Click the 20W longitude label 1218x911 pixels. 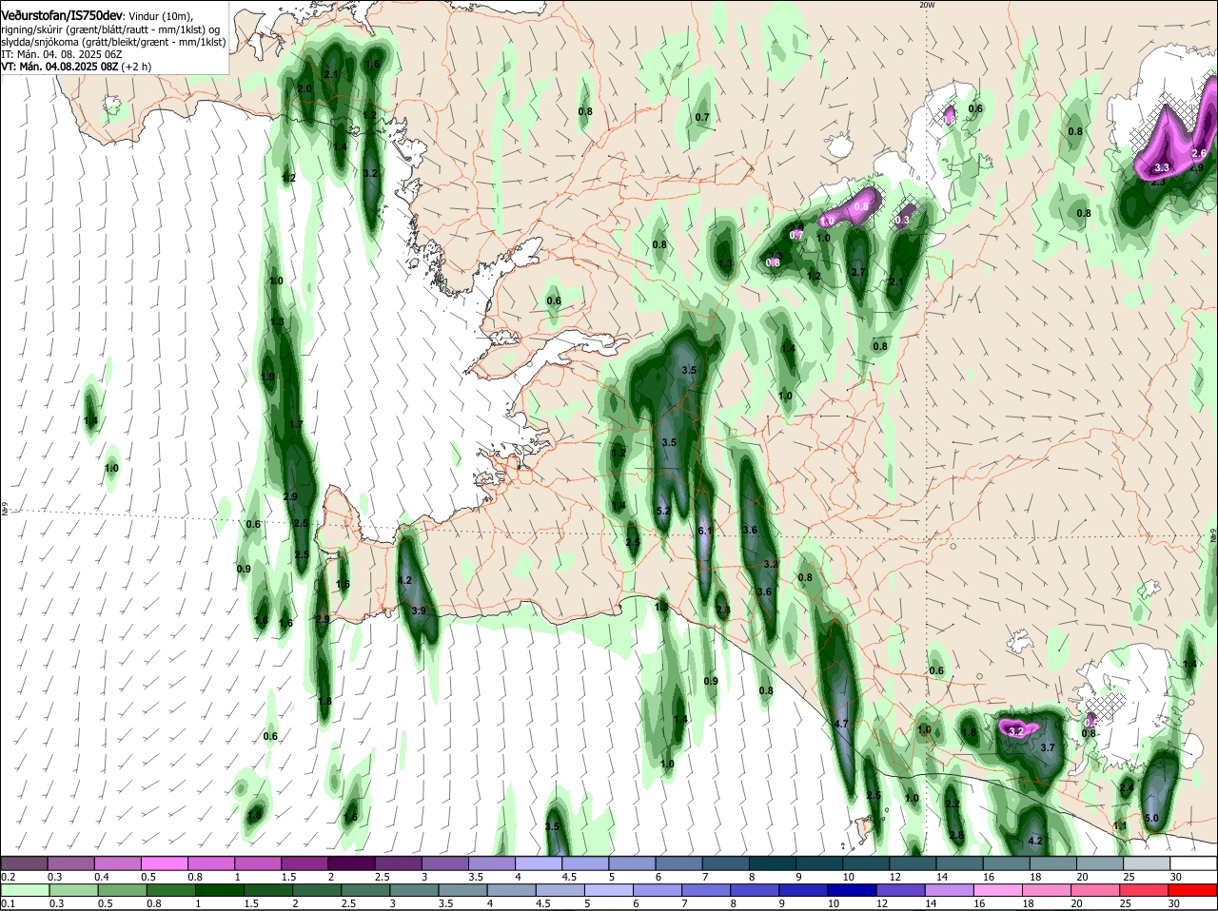tap(928, 5)
